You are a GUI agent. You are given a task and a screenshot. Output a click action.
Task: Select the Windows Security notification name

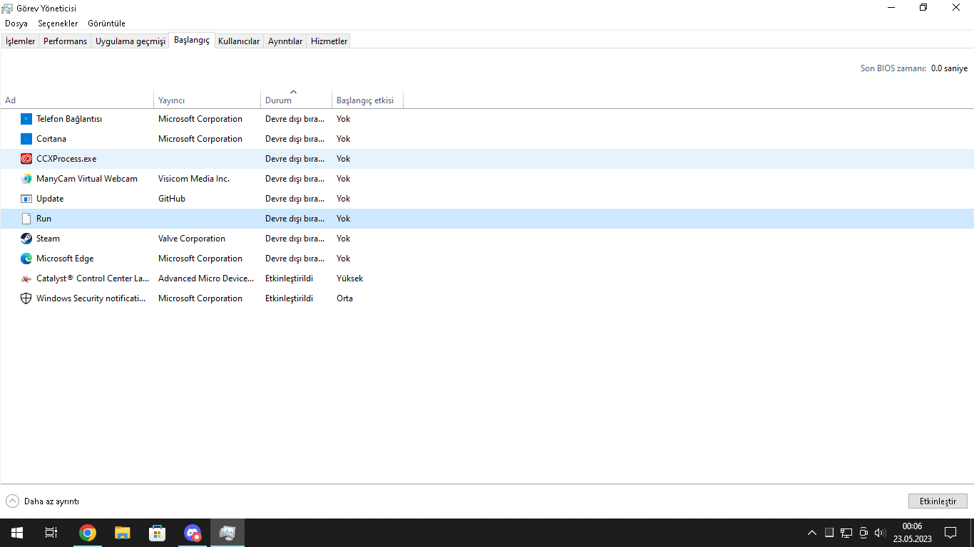91,298
